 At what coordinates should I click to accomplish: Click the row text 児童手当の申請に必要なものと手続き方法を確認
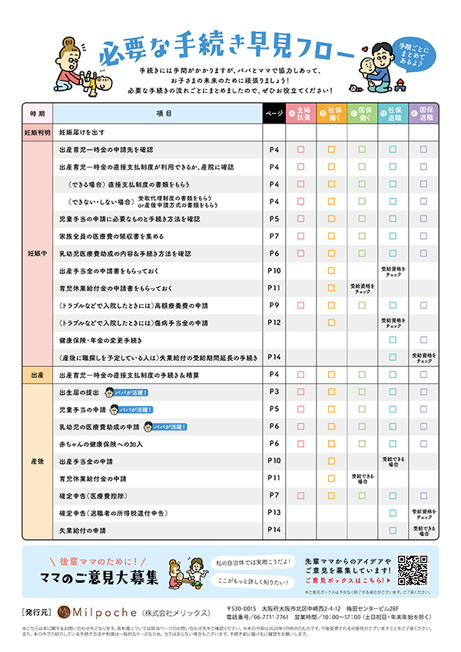(x=129, y=219)
